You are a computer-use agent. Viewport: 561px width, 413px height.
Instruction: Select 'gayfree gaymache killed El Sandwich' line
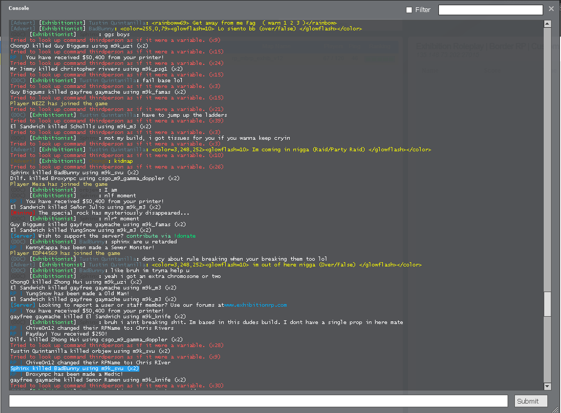tap(98, 317)
